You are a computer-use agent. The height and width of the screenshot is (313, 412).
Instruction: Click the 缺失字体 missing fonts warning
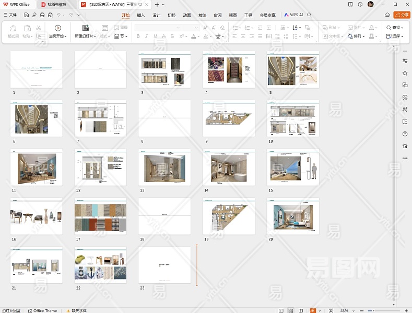point(78,310)
